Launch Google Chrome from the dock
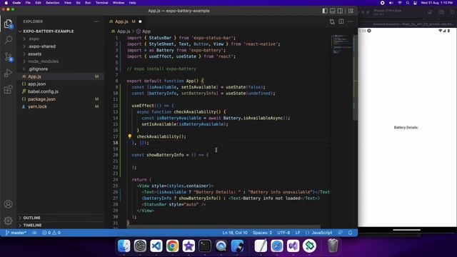Image resolution: width=457 pixels, height=257 pixels. pyautogui.click(x=173, y=246)
